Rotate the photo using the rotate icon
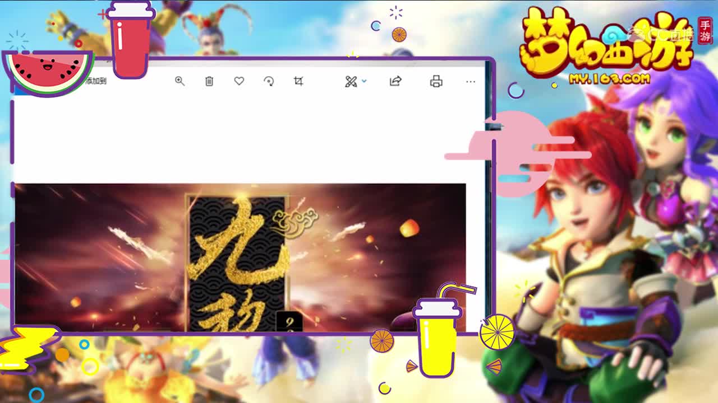 269,81
